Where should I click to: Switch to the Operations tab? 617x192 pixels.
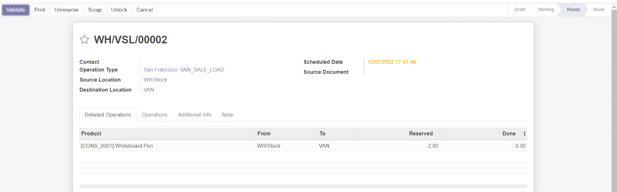[154, 115]
